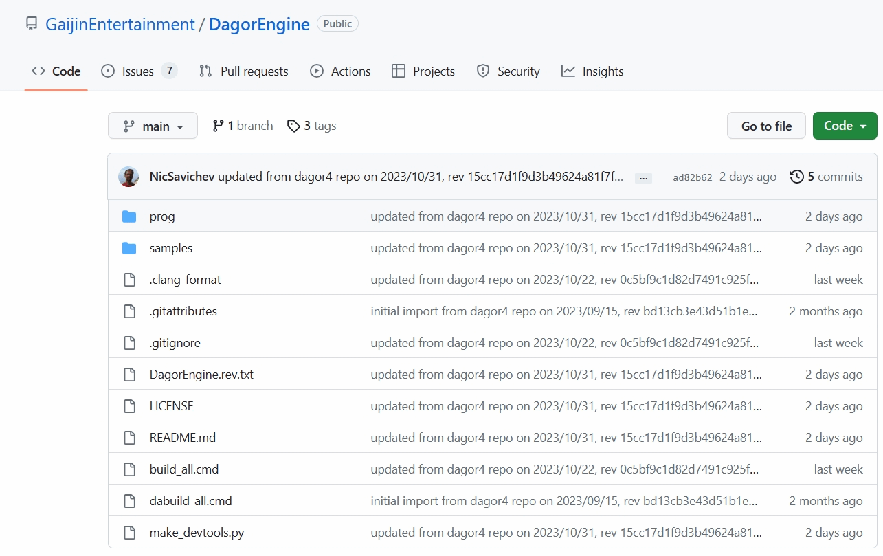This screenshot has width=883, height=556.
Task: Open the GaijinEntertainment owner link
Action: 120,24
